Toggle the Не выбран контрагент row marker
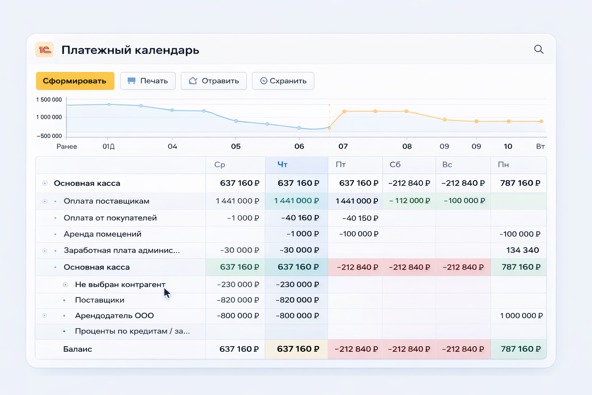Viewport: 592px width, 395px height. coord(66,285)
